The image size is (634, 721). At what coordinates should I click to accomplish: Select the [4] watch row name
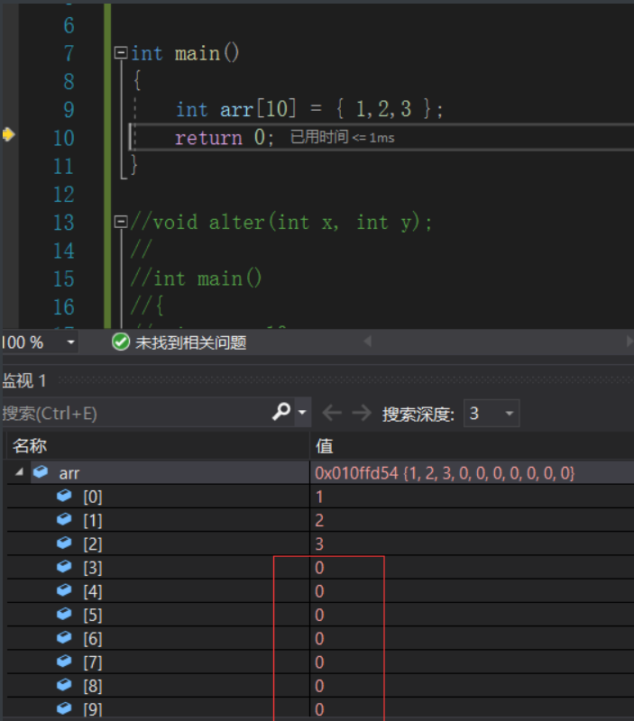point(93,591)
